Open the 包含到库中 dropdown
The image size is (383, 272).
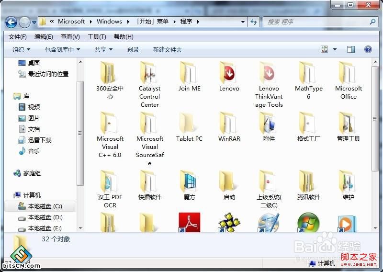[x=63, y=50]
